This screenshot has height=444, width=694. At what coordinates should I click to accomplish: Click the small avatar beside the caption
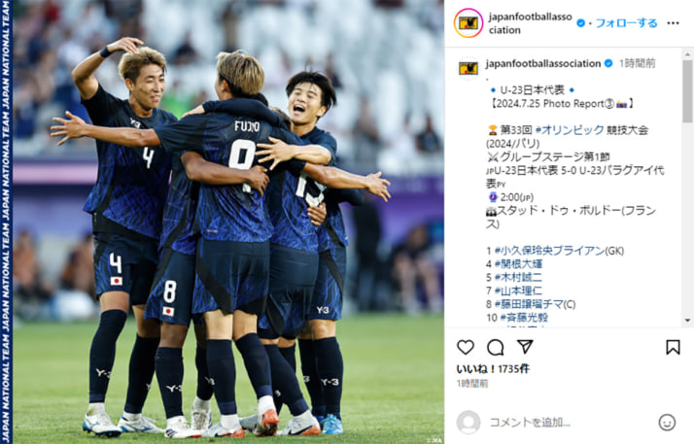(468, 69)
